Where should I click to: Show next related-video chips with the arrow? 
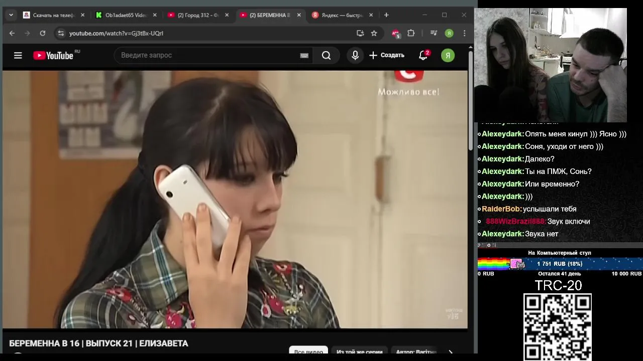point(451,352)
